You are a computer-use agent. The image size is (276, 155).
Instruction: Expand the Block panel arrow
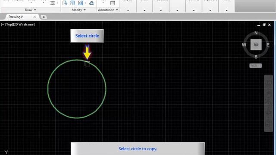point(144,10)
